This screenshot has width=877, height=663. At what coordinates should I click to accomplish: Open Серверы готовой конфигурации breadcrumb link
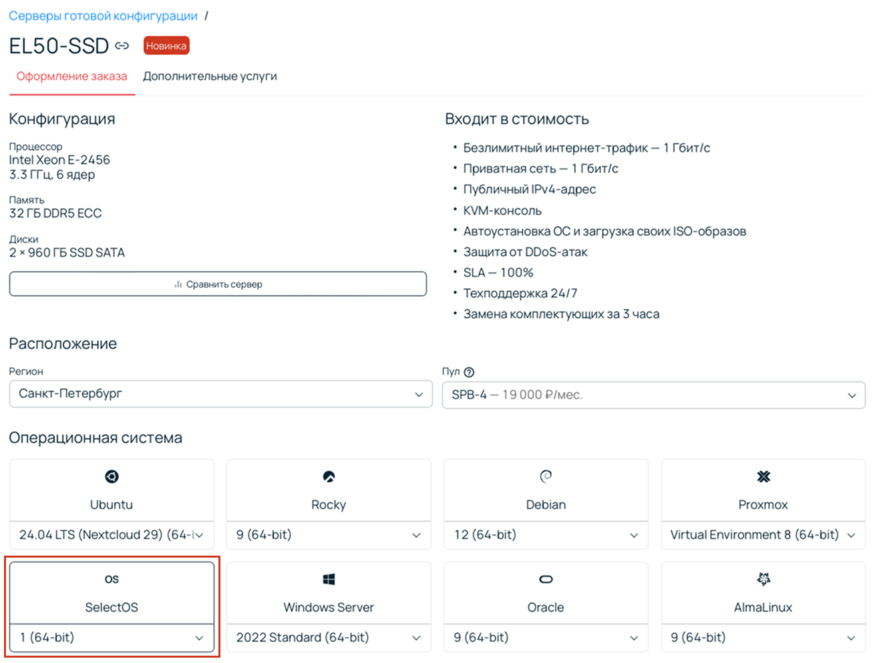tap(103, 16)
